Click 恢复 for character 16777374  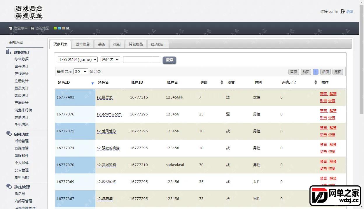tap(332, 152)
